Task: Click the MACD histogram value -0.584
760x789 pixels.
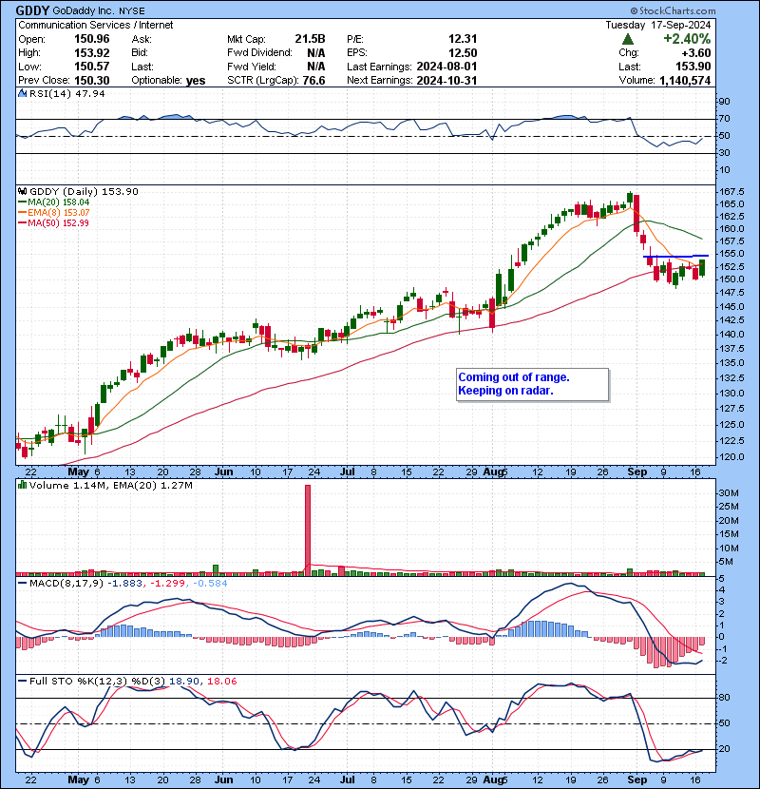Action: [209, 583]
